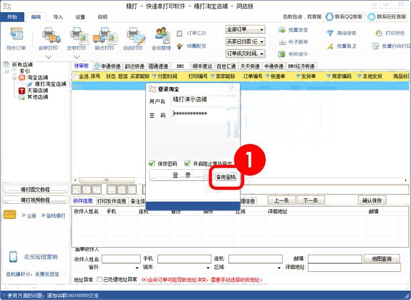Click 上一条 previous record button
Image resolution: width=411 pixels, height=300 pixels.
[x=281, y=200]
